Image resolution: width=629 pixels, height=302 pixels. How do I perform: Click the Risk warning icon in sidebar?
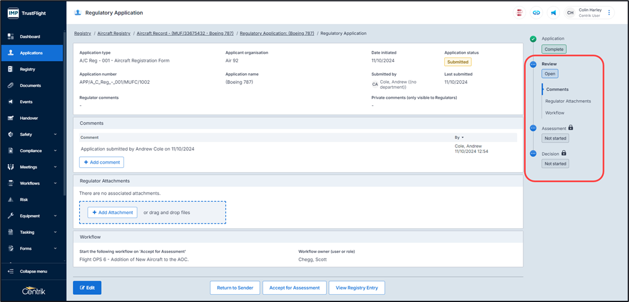(x=10, y=200)
